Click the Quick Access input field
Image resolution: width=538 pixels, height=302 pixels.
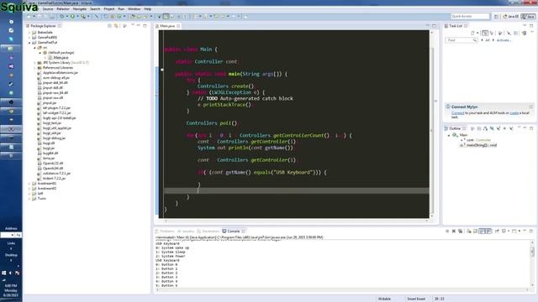[x=470, y=16]
